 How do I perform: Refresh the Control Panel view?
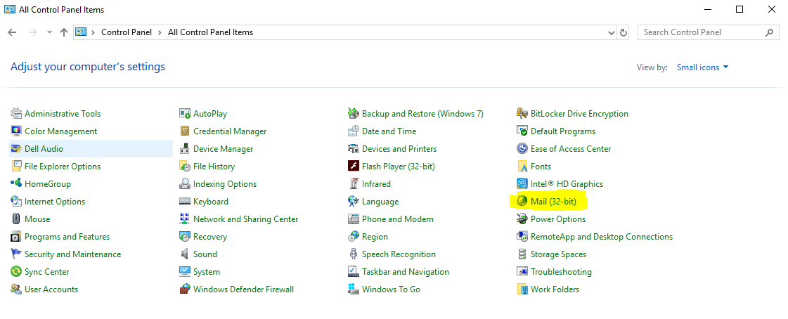[x=624, y=32]
